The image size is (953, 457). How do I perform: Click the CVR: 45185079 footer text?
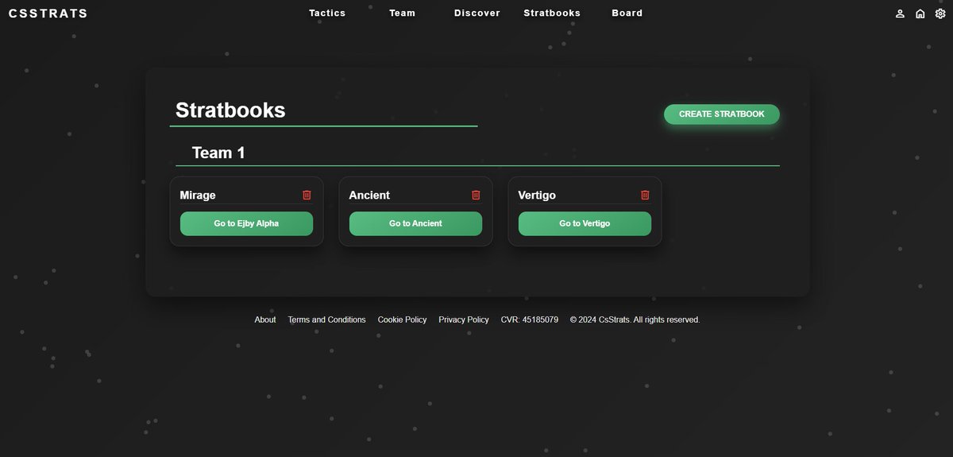pyautogui.click(x=530, y=320)
